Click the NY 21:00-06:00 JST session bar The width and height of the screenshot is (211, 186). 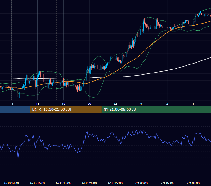[x=156, y=109]
